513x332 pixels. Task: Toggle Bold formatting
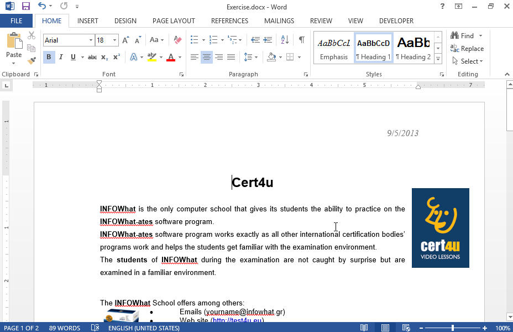[49, 58]
